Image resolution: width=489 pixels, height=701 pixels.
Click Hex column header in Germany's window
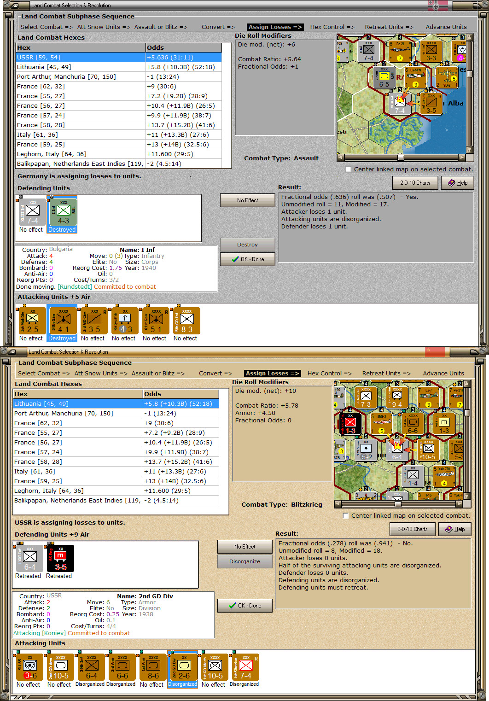81,48
